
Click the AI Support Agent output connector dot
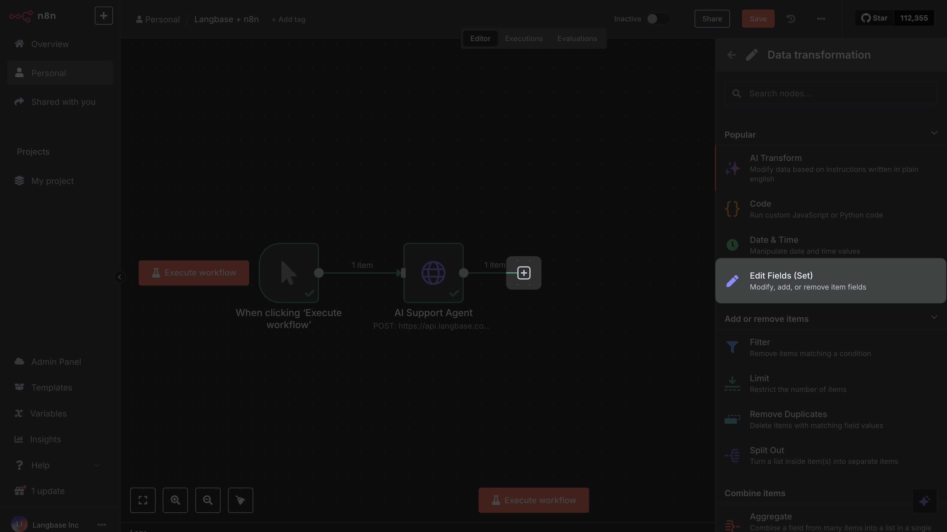coord(464,273)
